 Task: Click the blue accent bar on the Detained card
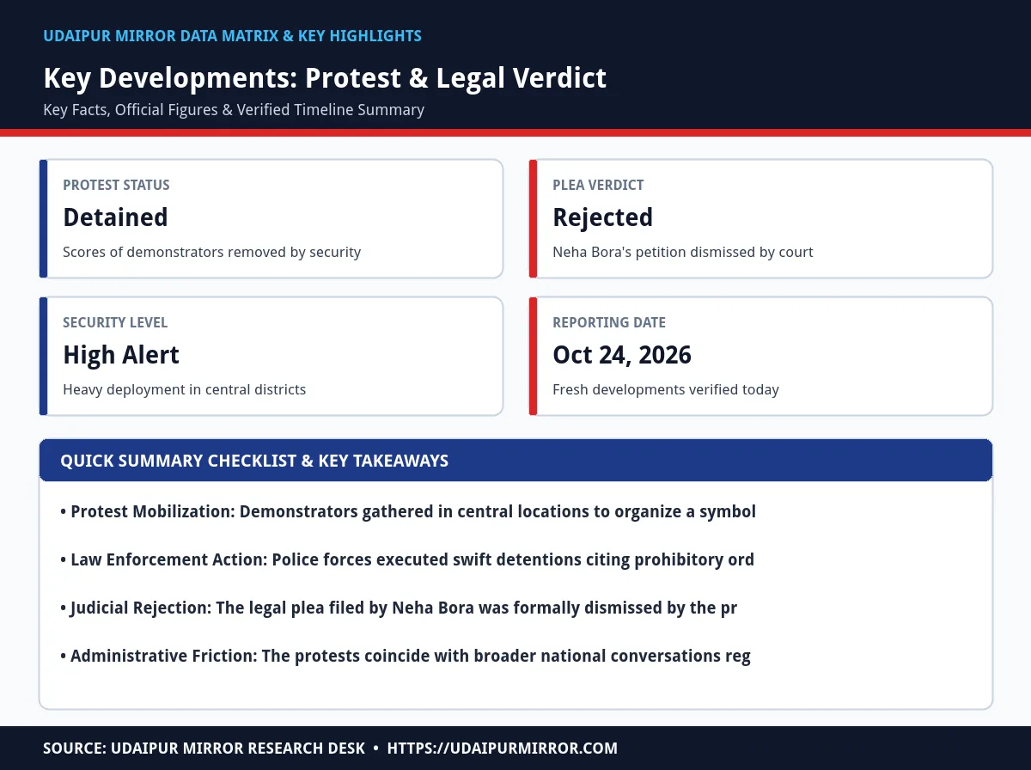coord(43,218)
